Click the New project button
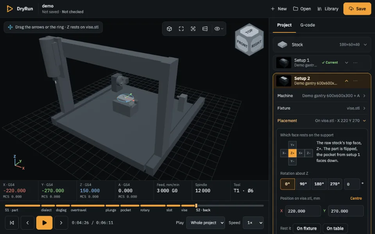 pyautogui.click(x=279, y=9)
